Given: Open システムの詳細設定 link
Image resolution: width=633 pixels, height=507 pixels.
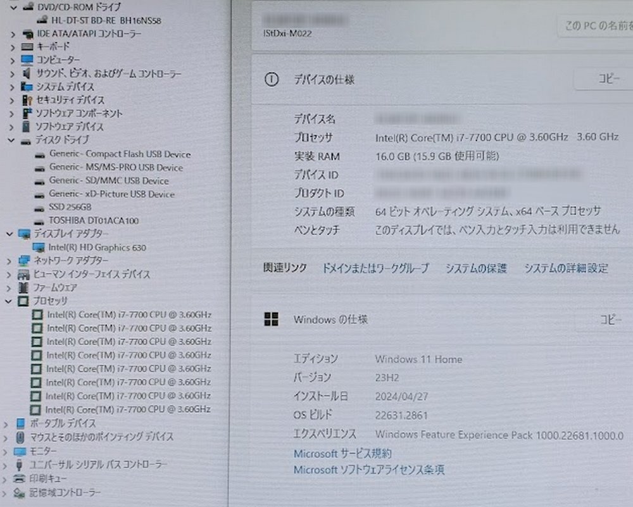Looking at the screenshot, I should coord(566,268).
